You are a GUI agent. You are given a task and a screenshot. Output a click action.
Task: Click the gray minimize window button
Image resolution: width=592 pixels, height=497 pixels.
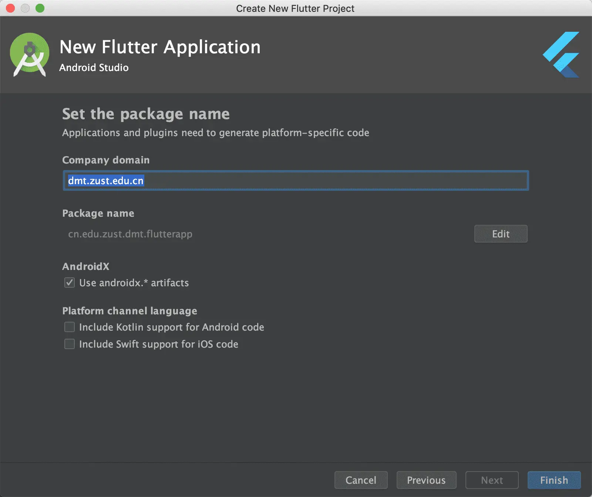pyautogui.click(x=25, y=8)
